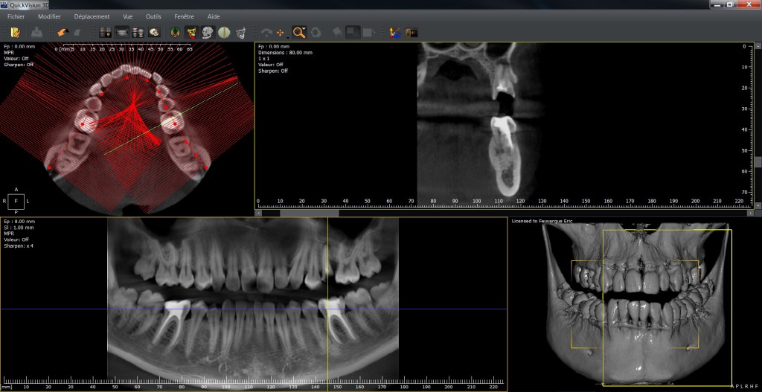
Task: Click the F orientation box in axial view
Action: 16,201
